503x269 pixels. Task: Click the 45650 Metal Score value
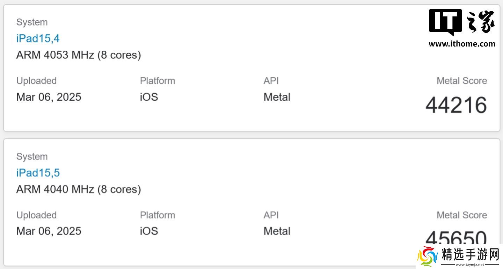pos(456,237)
